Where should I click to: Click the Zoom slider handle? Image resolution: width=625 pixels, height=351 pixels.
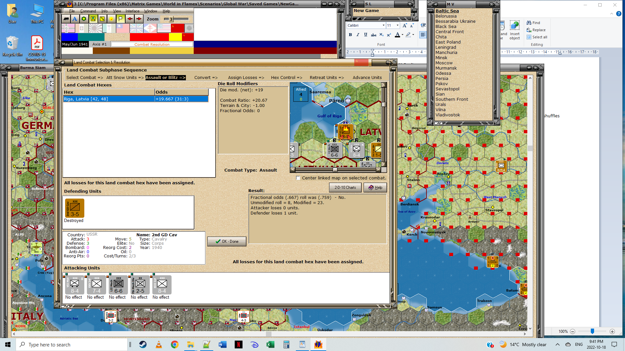pos(171,19)
